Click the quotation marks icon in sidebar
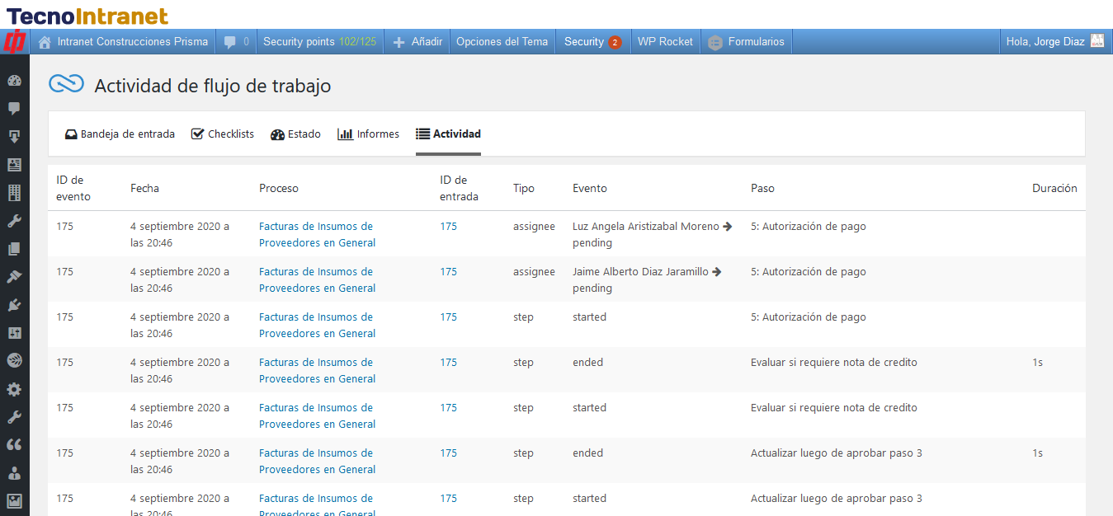This screenshot has width=1113, height=516. [x=14, y=445]
